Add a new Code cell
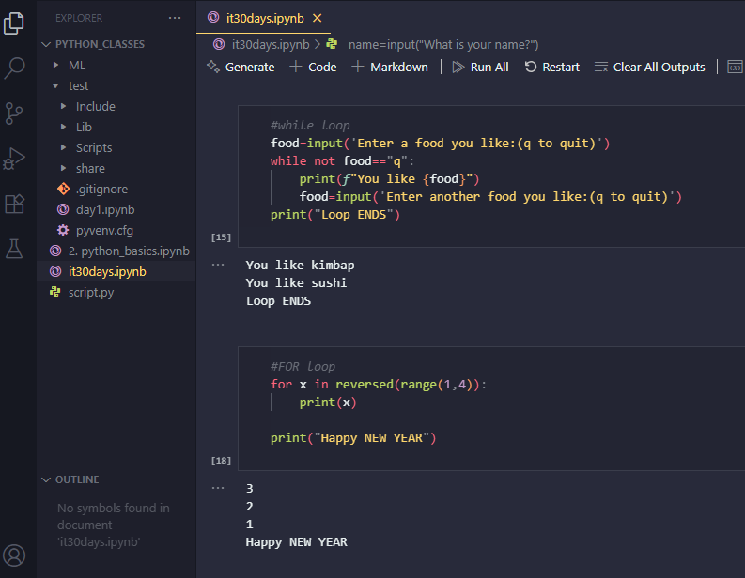745x578 pixels. click(313, 67)
